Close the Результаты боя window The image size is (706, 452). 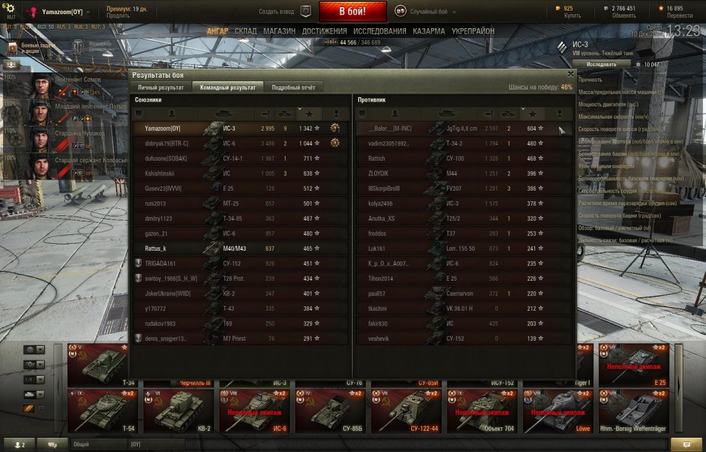click(570, 74)
